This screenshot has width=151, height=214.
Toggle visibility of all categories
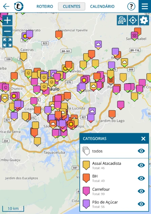pos(141,151)
